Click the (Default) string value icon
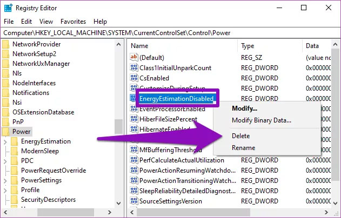 click(134, 57)
